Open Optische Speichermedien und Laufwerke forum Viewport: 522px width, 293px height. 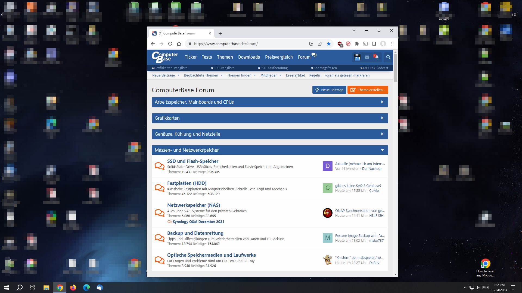[212, 255]
